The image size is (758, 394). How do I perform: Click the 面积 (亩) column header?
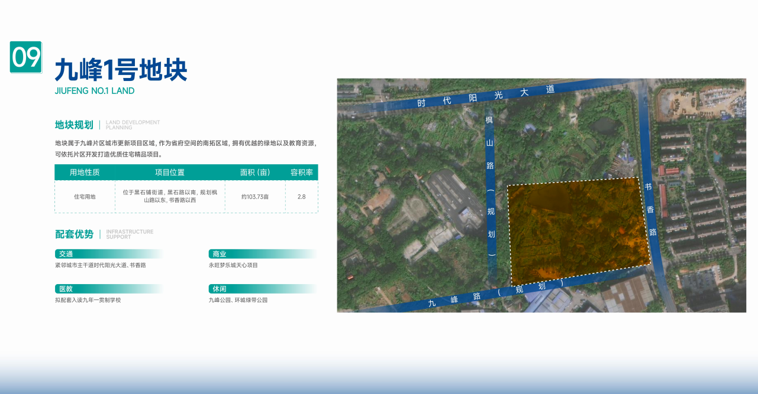(255, 172)
